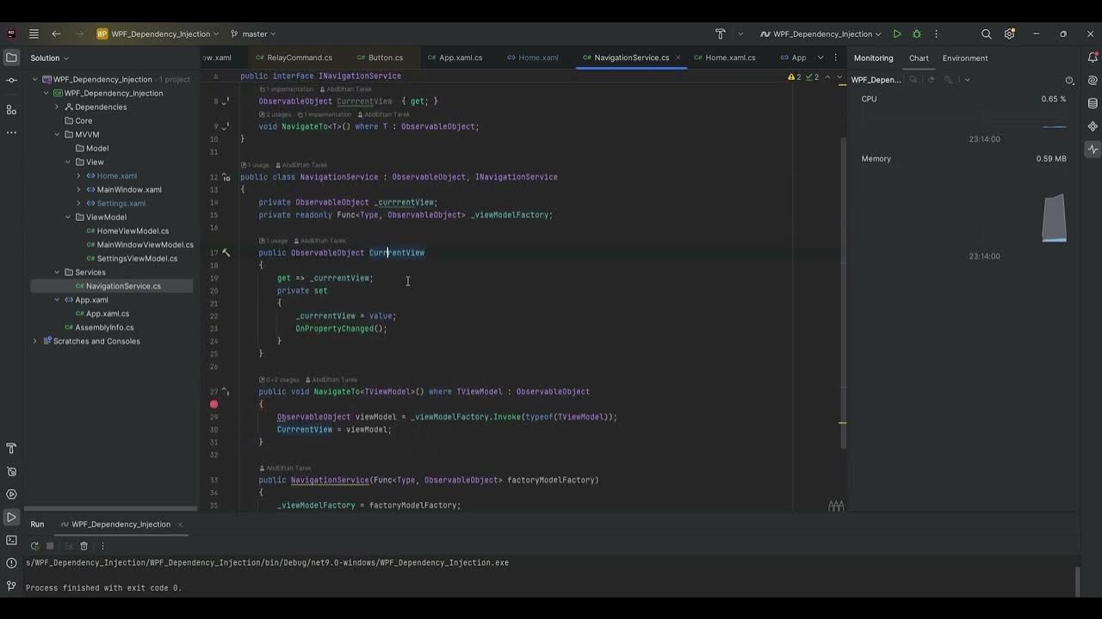
Task: Open more options in Run panel toolbar
Action: 102,546
